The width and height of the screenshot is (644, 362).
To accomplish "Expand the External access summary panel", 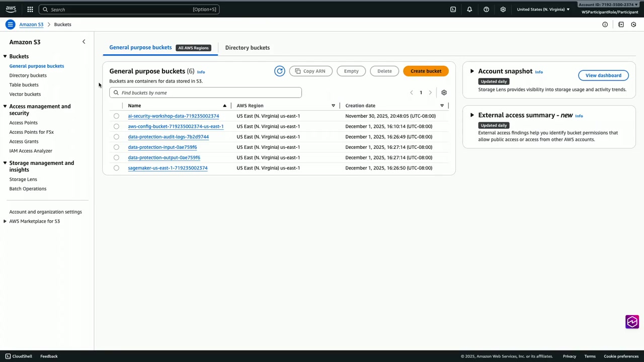I will pos(472,115).
